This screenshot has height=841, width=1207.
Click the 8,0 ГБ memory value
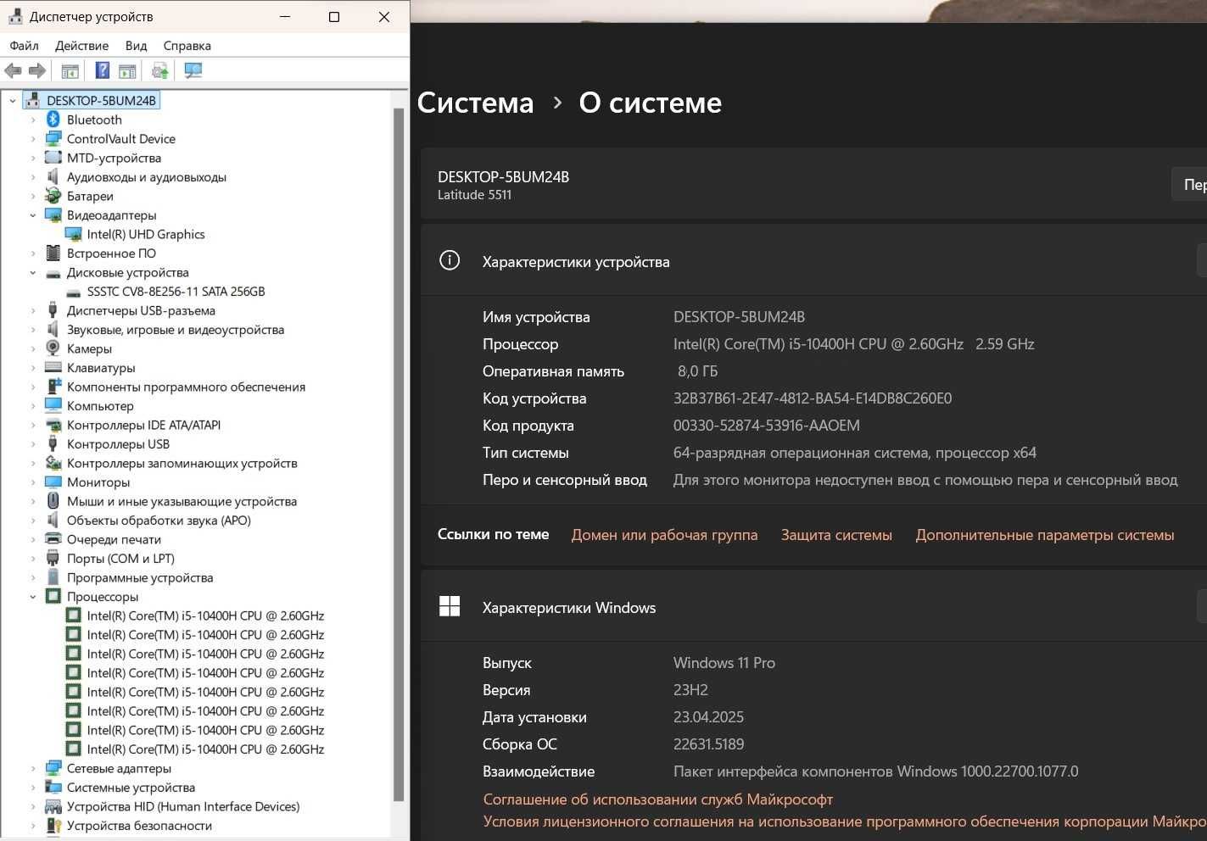pyautogui.click(x=697, y=371)
